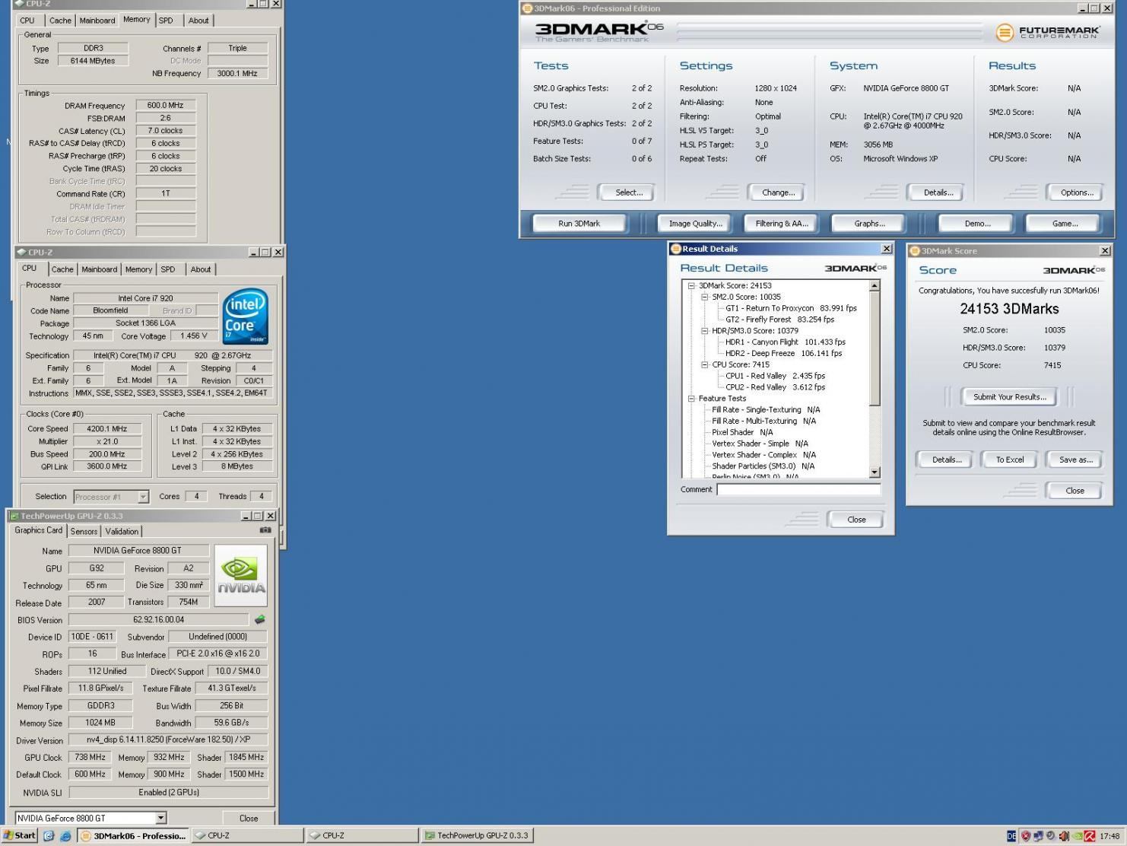Open the SPD tab in upper CPU-Z window
The height and width of the screenshot is (846, 1127).
pos(166,21)
